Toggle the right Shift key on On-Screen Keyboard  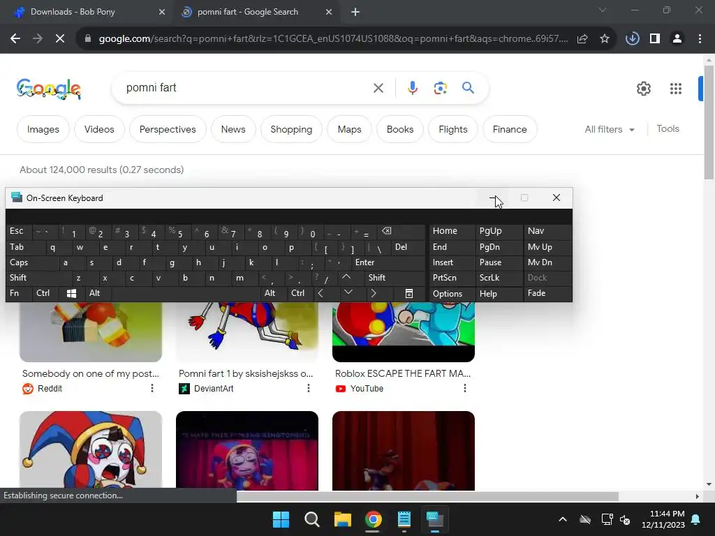[x=395, y=278]
